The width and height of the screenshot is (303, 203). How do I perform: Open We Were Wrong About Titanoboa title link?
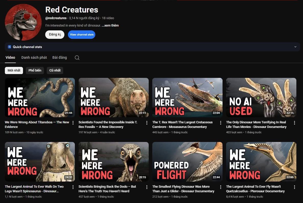[x=37, y=124]
